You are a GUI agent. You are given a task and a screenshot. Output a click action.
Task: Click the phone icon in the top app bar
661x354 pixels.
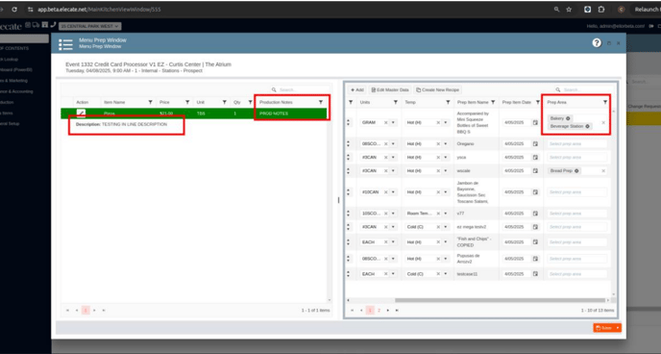click(53, 25)
